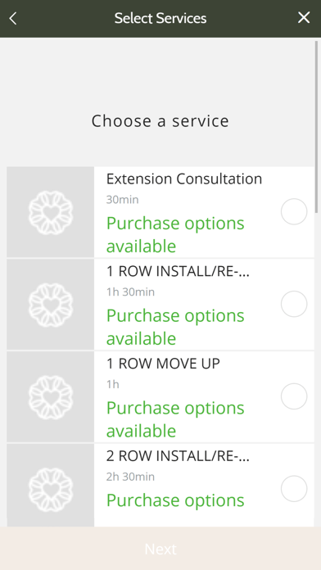Tap the 2 ROW INSTALL/RE- flower logo image
Screen dimensions: 321x570
click(x=51, y=486)
